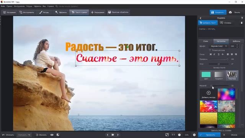Screen dimensions: 245x138
Task: Click the Сбросить reset button
Action: click(x=41, y=135)
